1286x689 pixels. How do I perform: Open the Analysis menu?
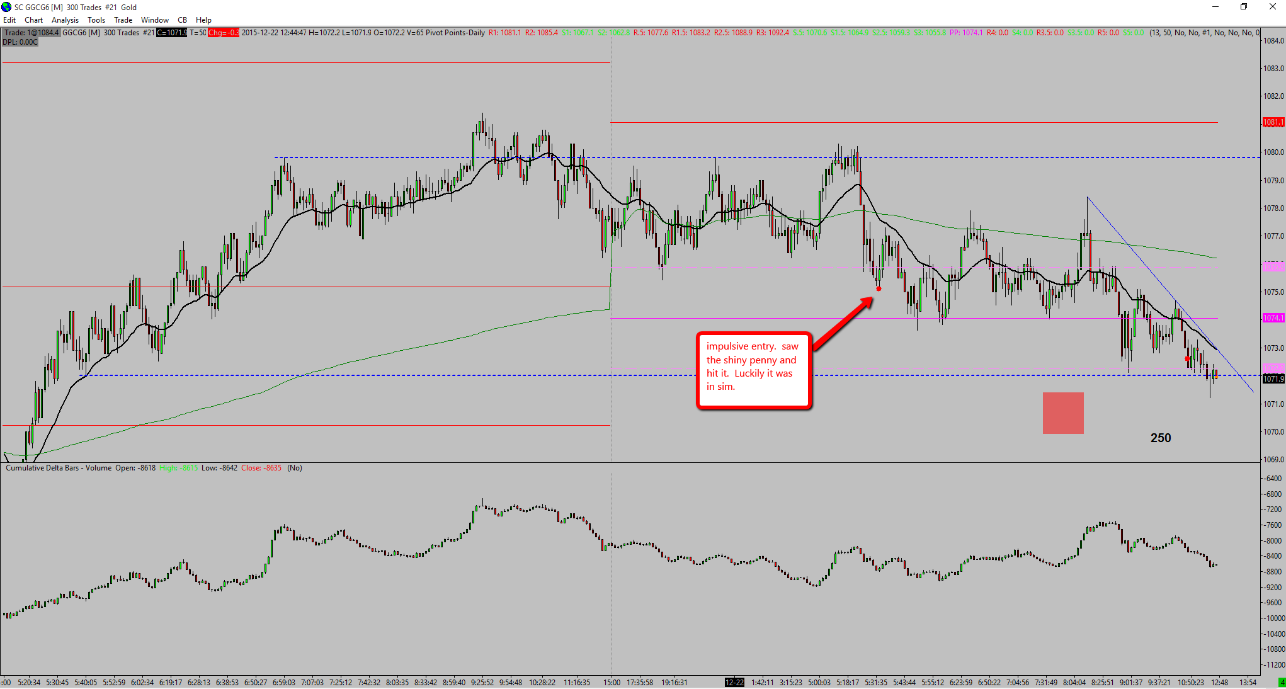point(65,20)
